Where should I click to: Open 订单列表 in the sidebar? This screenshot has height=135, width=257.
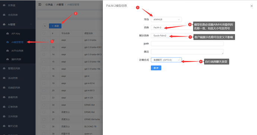pyautogui.click(x=13, y=107)
